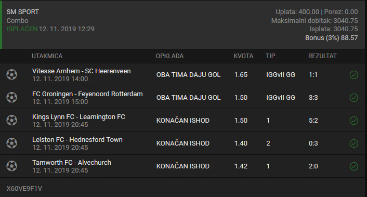Image resolution: width=367 pixels, height=197 pixels.
Task: Open Tamworth FC - Alvechurch match
Action: point(72,163)
